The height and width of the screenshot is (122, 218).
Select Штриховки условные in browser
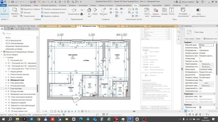[14, 49]
